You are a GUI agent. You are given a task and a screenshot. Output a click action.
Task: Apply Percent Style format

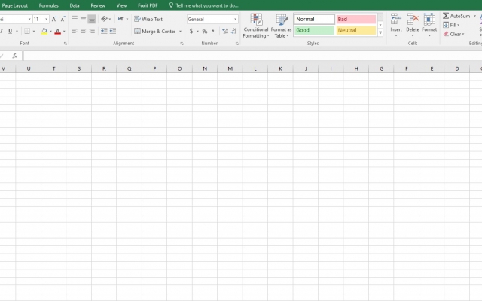(x=205, y=31)
